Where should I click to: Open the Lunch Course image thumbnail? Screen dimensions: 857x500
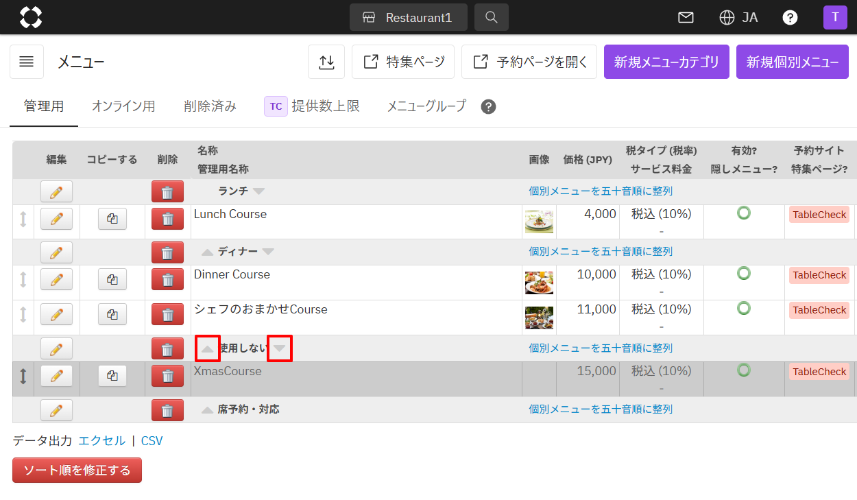click(x=539, y=222)
